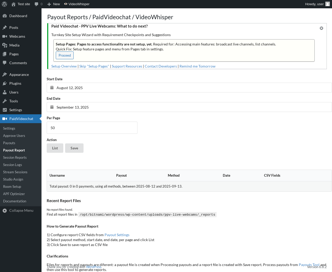Click the Collapse Menu arrow
This screenshot has width=332, height=272.
click(5, 210)
